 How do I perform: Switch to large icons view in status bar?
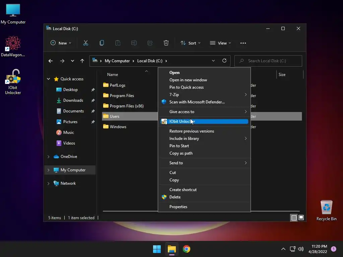click(301, 218)
